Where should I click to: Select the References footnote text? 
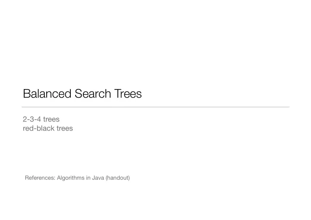[x=77, y=178]
